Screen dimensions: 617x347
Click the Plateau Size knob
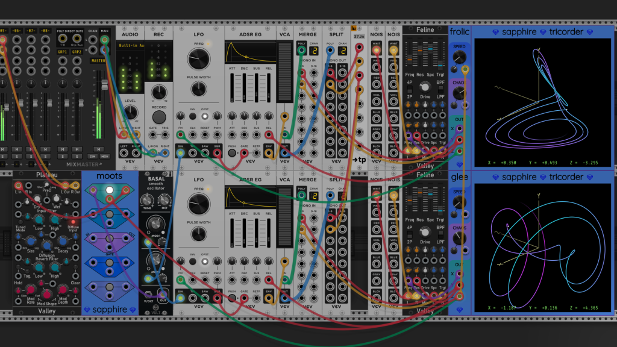tap(31, 241)
